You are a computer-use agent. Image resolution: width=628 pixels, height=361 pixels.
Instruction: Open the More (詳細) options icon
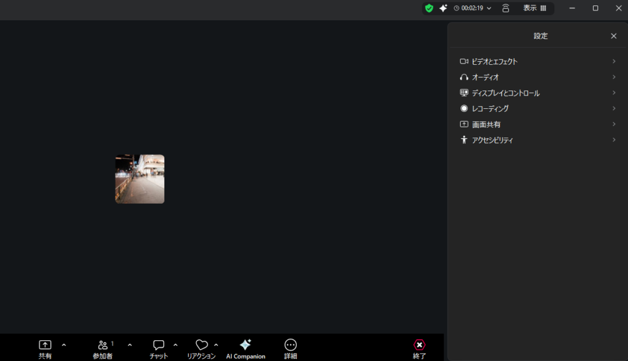[x=291, y=345]
